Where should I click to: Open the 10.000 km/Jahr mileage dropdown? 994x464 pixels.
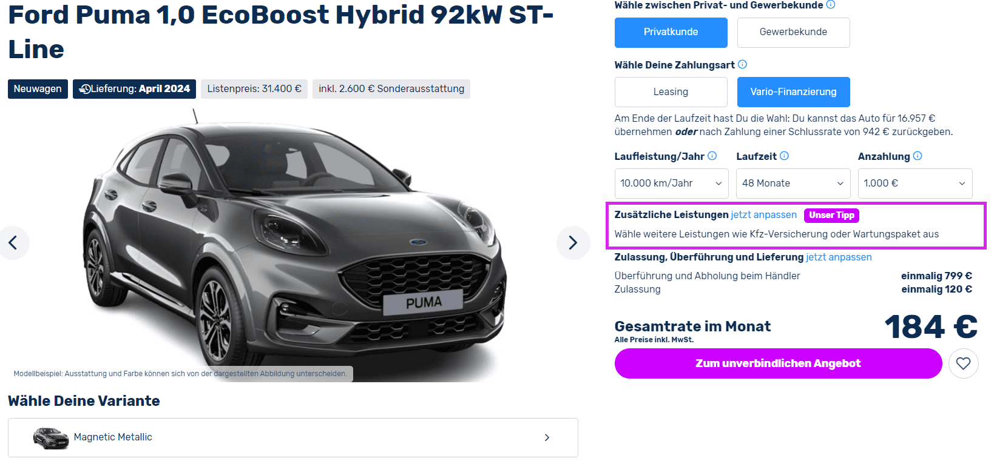pyautogui.click(x=672, y=184)
